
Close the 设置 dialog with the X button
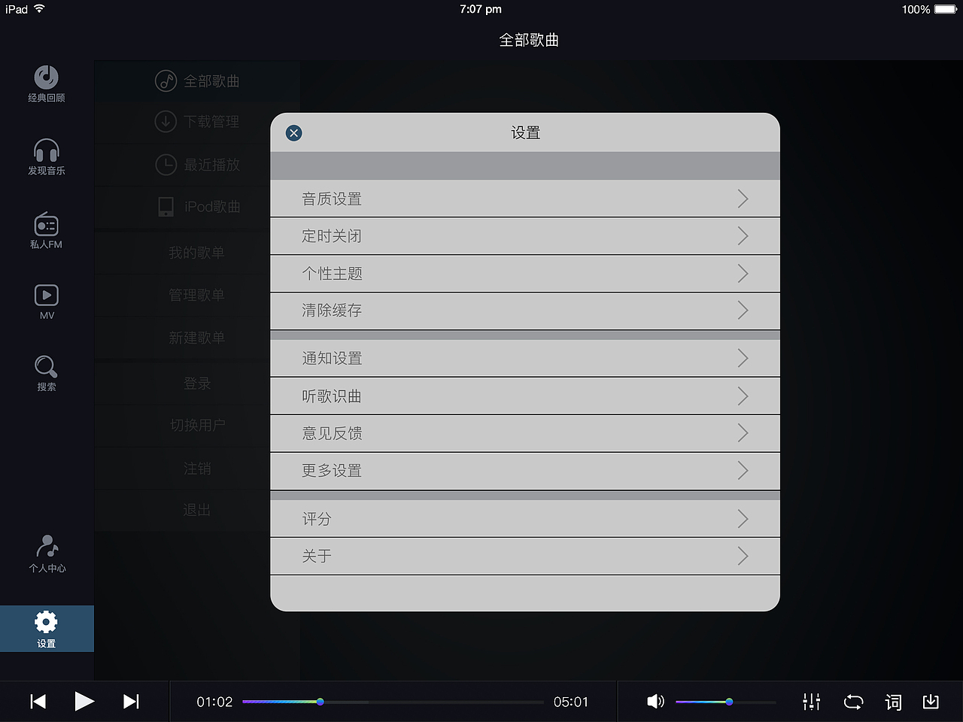tap(293, 132)
